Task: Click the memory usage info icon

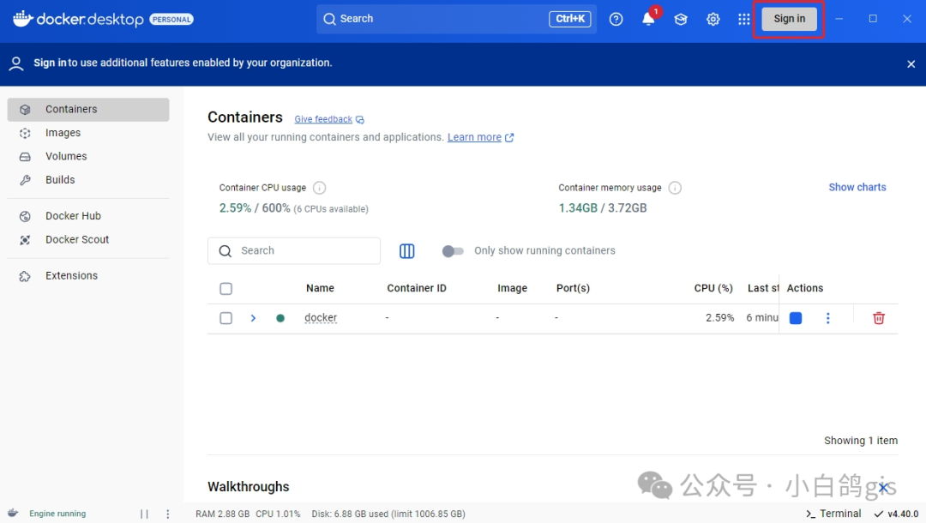Action: coord(675,188)
